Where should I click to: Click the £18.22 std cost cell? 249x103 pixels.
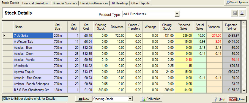[x=87, y=66]
